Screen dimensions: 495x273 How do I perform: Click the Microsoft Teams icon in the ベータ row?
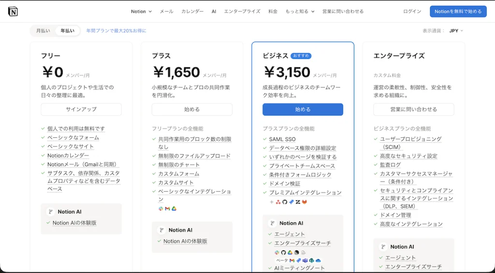tap(305, 260)
